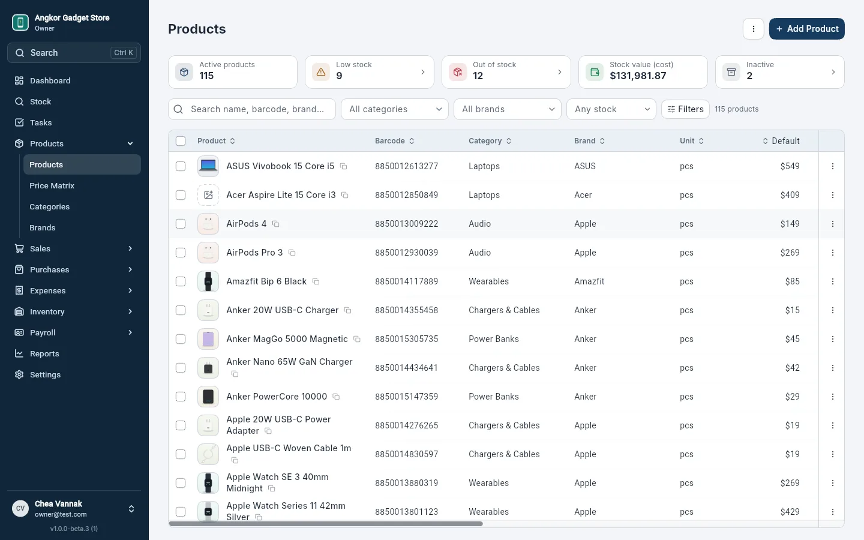Copy the Amazfit Bip 6 Black name
This screenshot has width=864, height=540.
(316, 281)
